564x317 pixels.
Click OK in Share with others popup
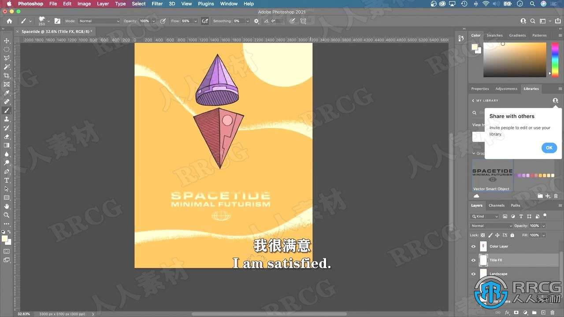[x=549, y=147]
